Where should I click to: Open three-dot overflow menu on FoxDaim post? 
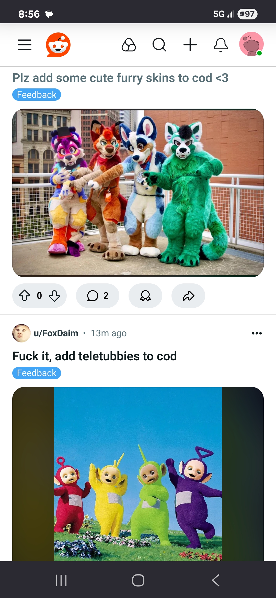point(257,333)
